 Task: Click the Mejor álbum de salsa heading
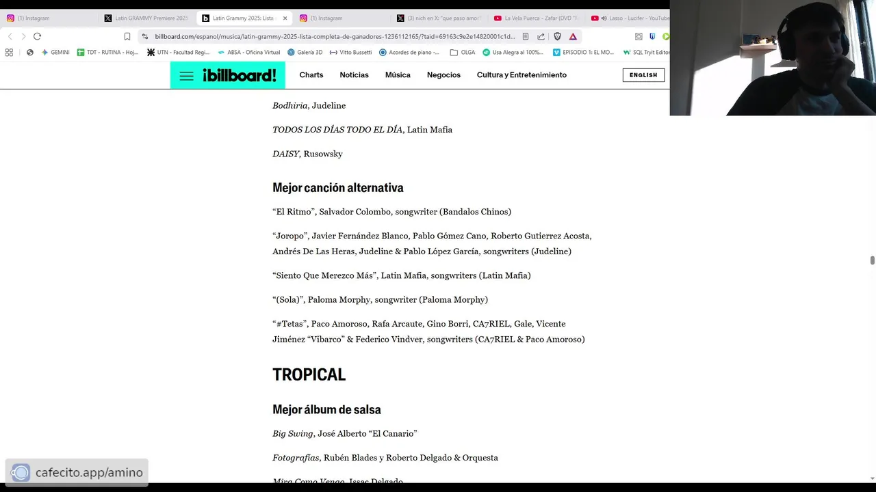[326, 409]
